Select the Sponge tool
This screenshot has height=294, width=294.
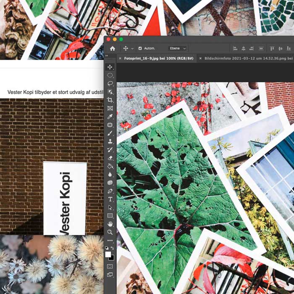(x=110, y=183)
